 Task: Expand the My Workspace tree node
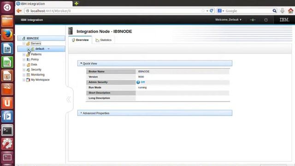(24, 80)
